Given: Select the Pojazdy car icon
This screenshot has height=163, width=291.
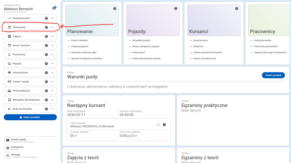Looking at the screenshot, I should [x=9, y=63].
